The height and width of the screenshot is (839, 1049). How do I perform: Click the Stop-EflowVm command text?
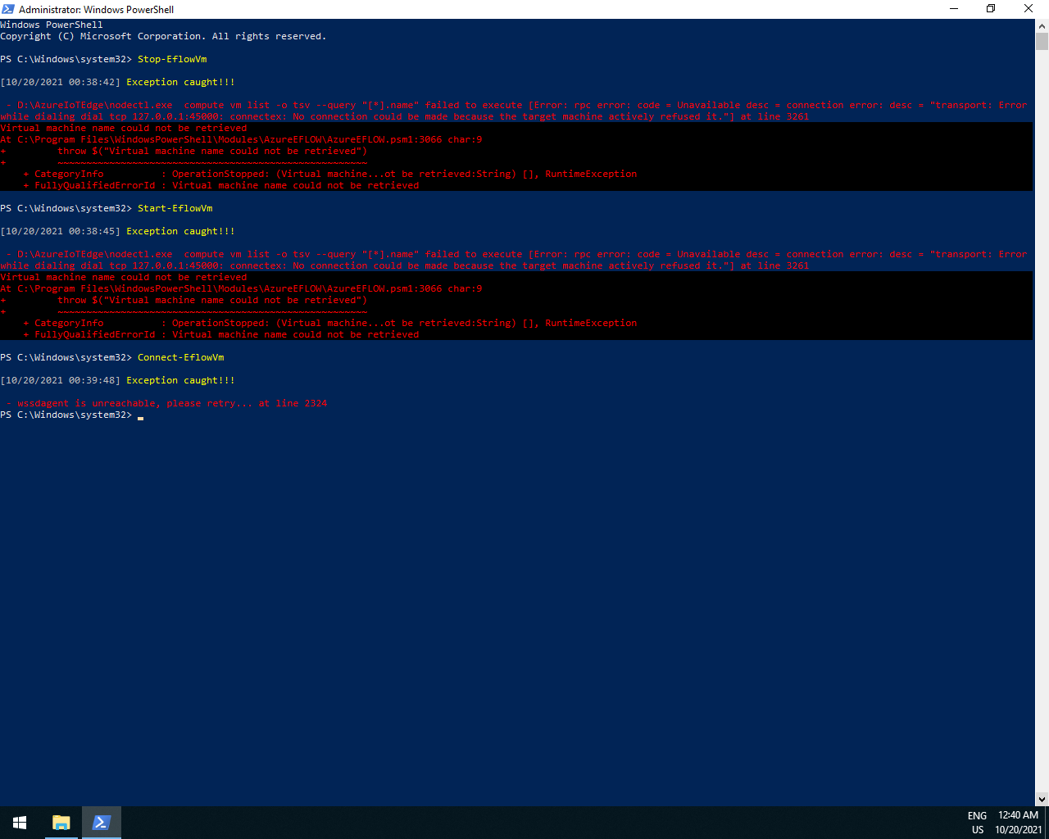click(172, 59)
